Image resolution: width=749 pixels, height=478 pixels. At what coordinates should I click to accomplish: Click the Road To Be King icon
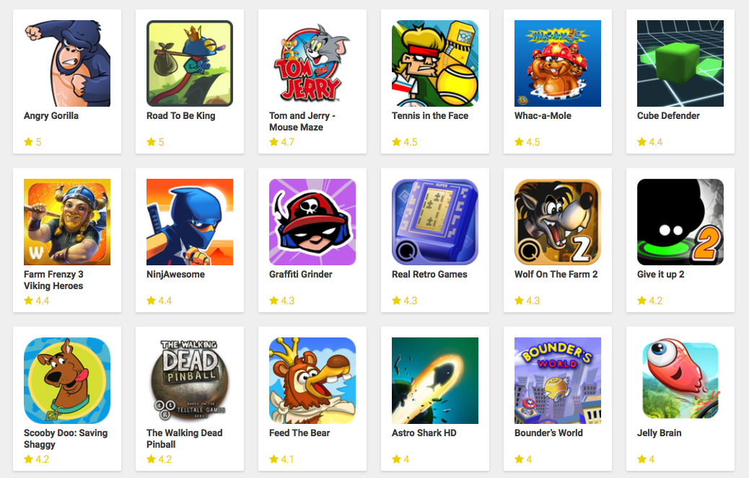[x=190, y=63]
